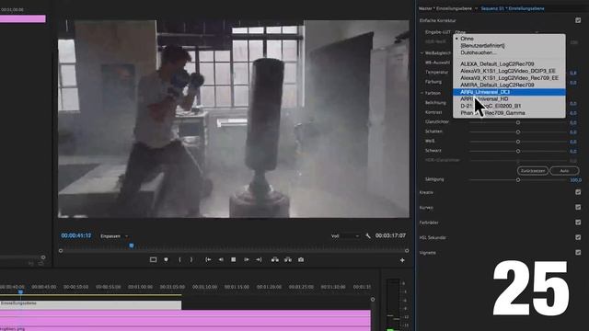Click the timeline playhead near 00:00:40:00
The image size is (589, 331).
point(20,291)
